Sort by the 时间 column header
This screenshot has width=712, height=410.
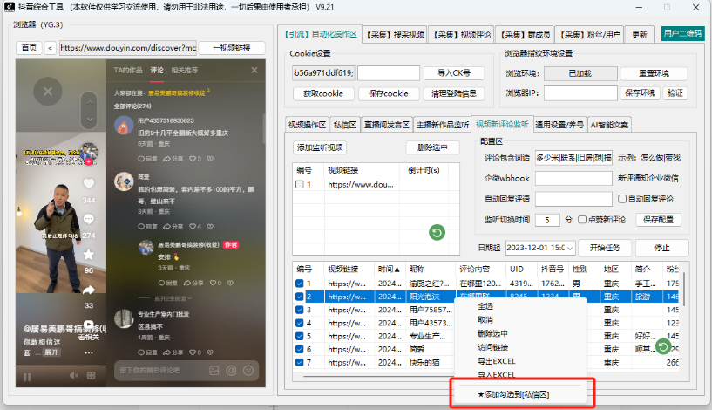click(388, 270)
